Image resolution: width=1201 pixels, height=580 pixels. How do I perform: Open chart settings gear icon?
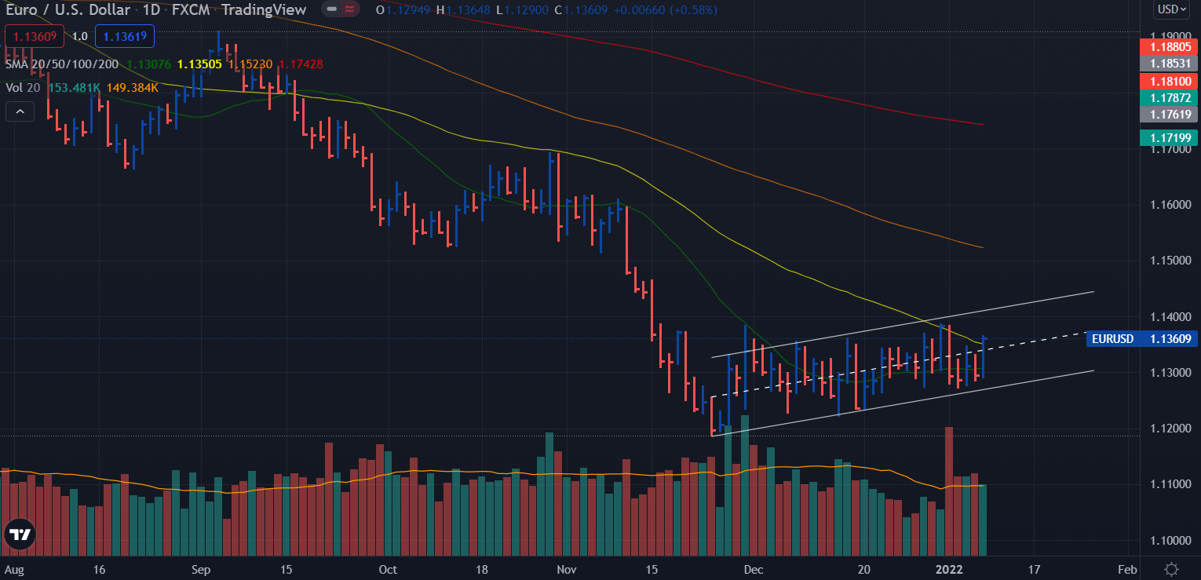pos(1172,569)
